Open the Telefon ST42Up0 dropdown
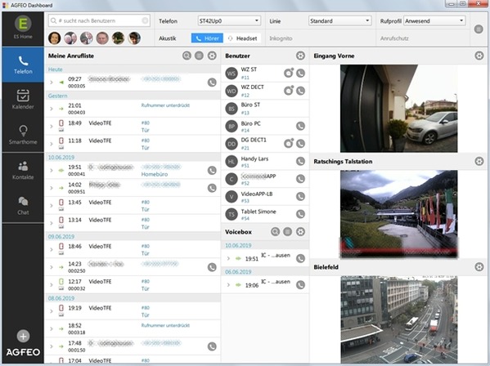The height and width of the screenshot is (366, 490). click(x=229, y=21)
